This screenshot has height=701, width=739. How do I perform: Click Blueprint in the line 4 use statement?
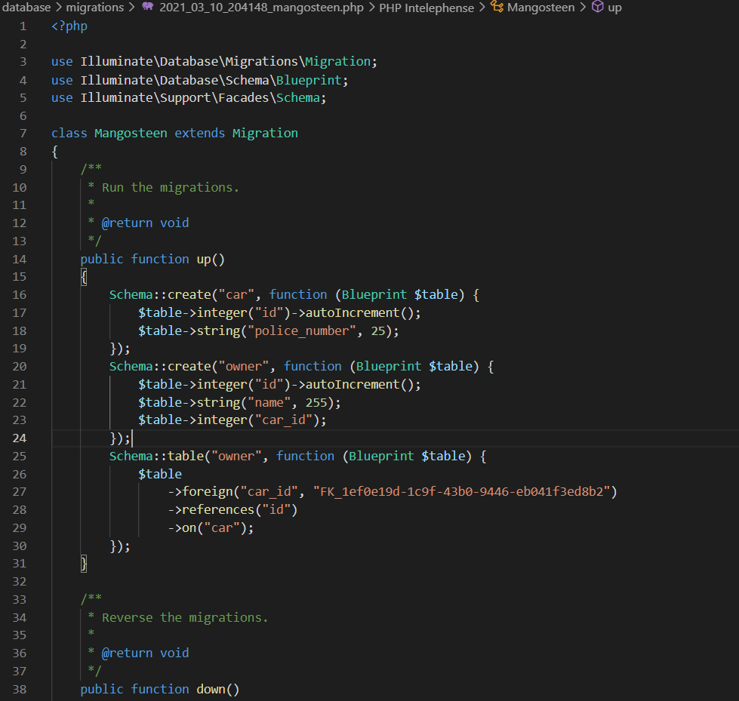309,80
